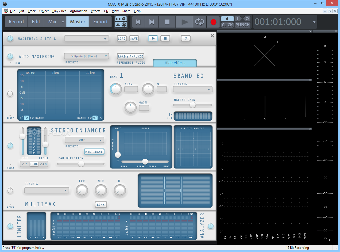
Task: Open the File menu
Action: [13, 11]
